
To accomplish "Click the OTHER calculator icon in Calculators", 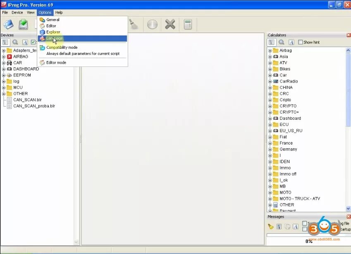I will [276, 205].
